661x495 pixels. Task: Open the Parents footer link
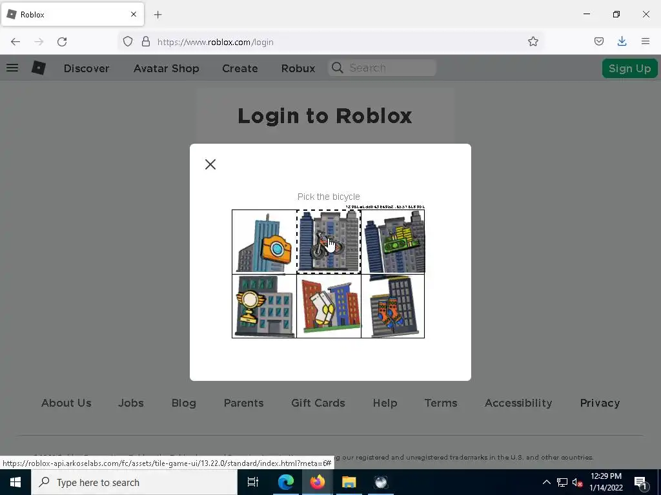click(243, 403)
